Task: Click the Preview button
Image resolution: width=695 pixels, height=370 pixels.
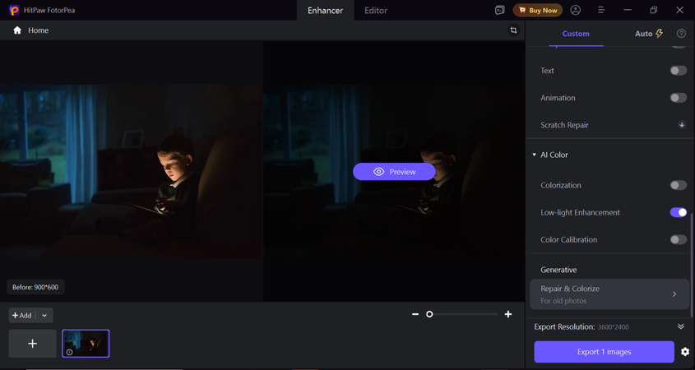Action: click(394, 172)
